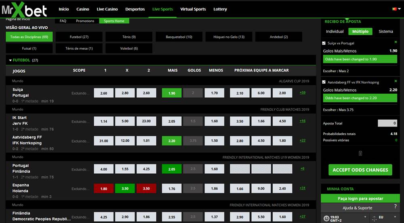Click the MrXbet logo

[x=25, y=10]
